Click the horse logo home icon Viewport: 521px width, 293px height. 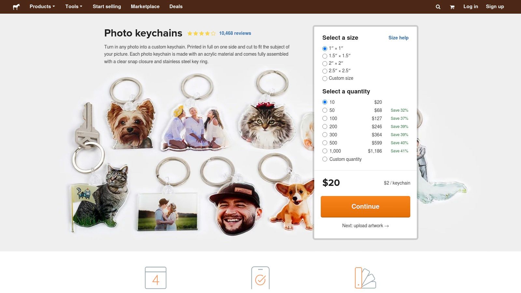click(x=16, y=7)
